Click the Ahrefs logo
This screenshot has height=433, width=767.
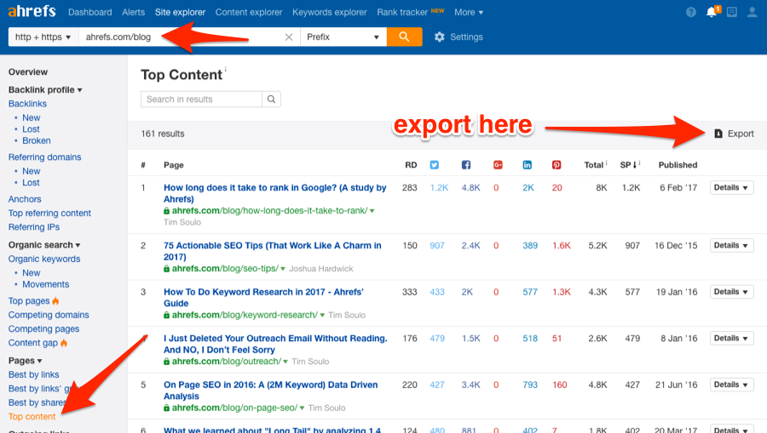32,11
